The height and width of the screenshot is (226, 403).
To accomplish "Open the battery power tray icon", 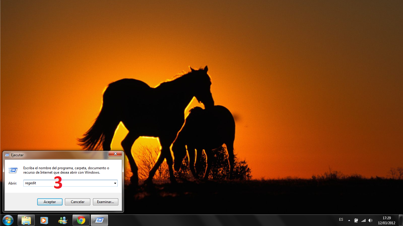I will click(356, 220).
